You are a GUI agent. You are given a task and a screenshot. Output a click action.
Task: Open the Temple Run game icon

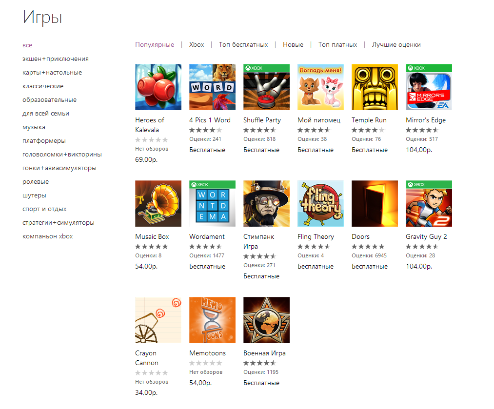(x=375, y=87)
